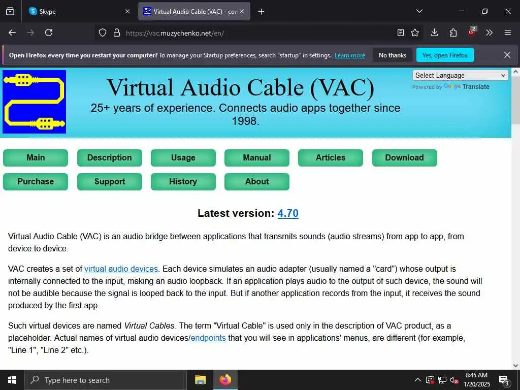520x390 pixels.
Task: Open the Support page
Action: point(110,182)
